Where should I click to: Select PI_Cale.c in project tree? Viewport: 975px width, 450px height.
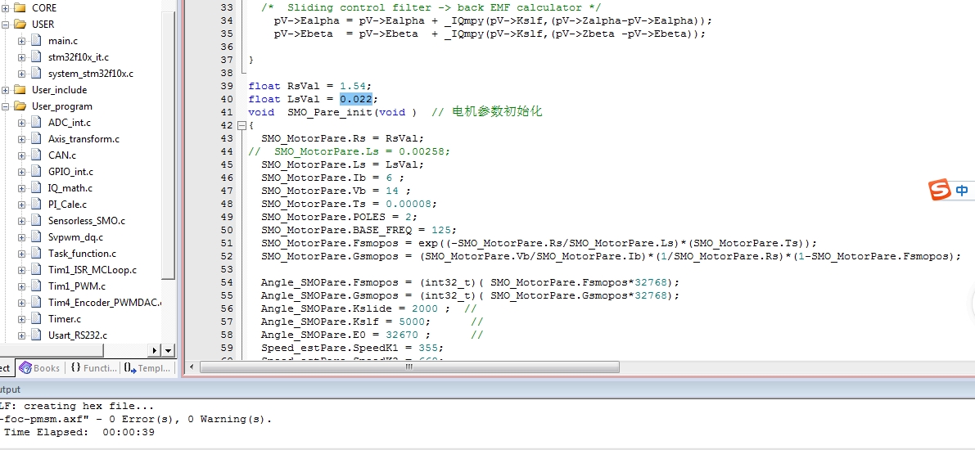coord(67,204)
